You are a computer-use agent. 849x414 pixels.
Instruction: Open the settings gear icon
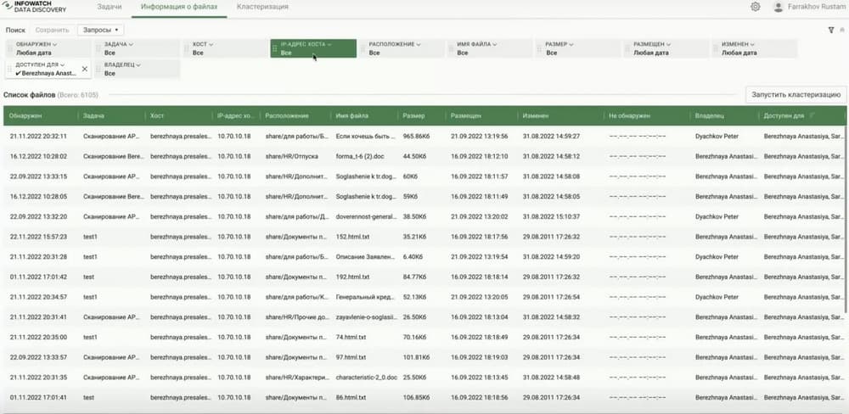[x=756, y=7]
